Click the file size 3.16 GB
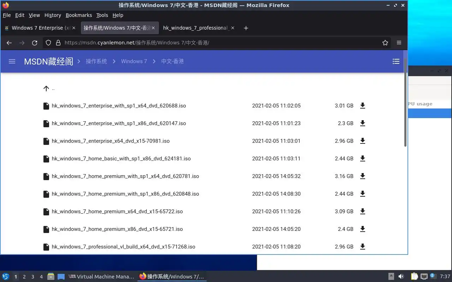This screenshot has height=282, width=452. pyautogui.click(x=344, y=176)
